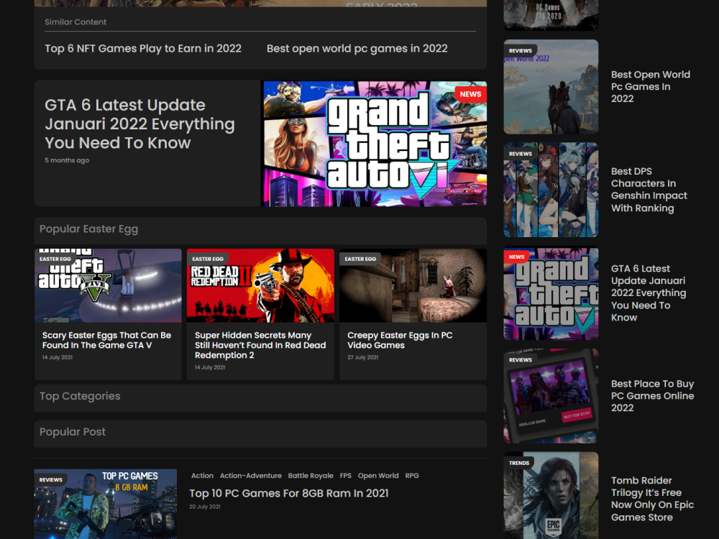
Task: Click EASTER EGG badge on Creepy Easter Eggs card
Action: (x=360, y=259)
